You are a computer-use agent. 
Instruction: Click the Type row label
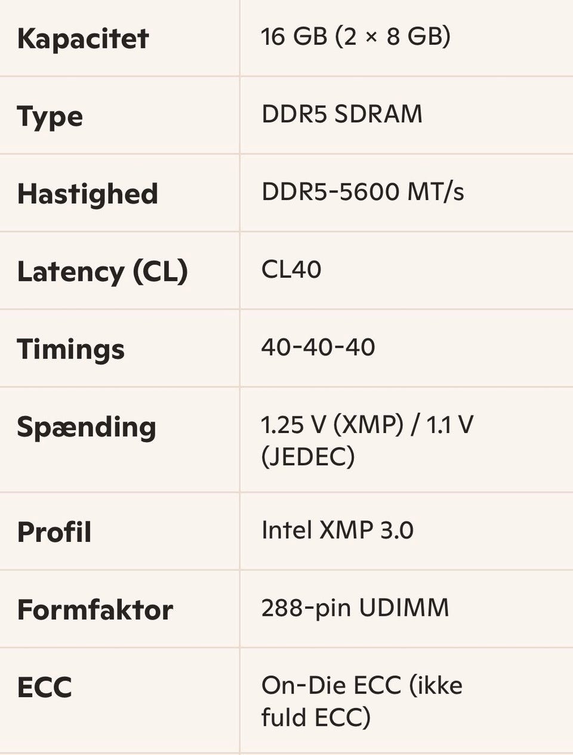coord(50,116)
